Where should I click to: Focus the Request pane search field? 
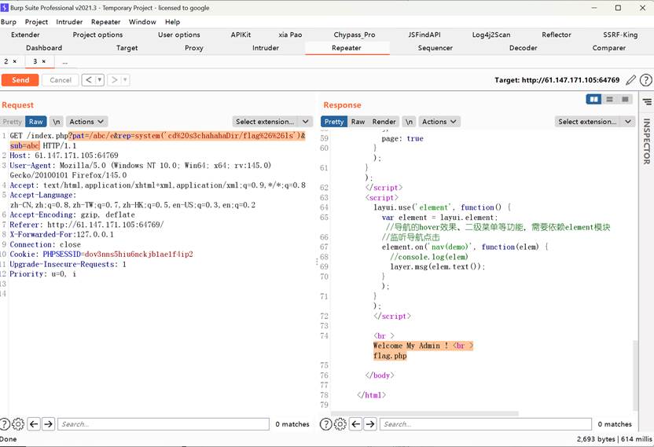click(x=163, y=424)
